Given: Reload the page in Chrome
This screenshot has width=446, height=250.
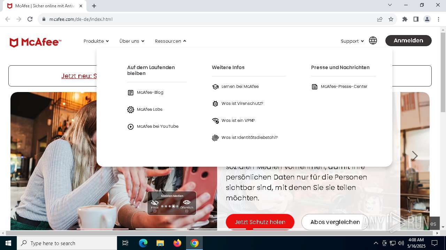Looking at the screenshot, I should coord(30,19).
